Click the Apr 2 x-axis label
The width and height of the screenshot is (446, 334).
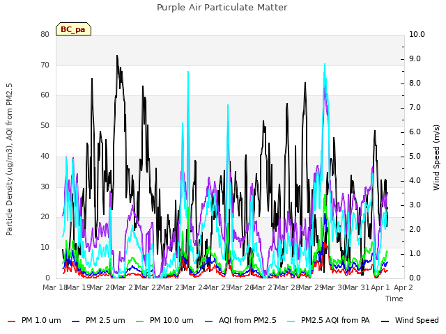point(403,287)
